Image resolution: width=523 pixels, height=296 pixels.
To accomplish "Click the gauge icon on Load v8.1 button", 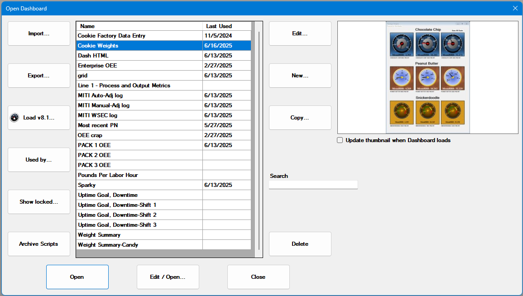I will 14,118.
